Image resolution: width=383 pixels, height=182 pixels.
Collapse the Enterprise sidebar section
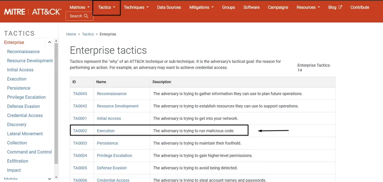tap(50, 42)
